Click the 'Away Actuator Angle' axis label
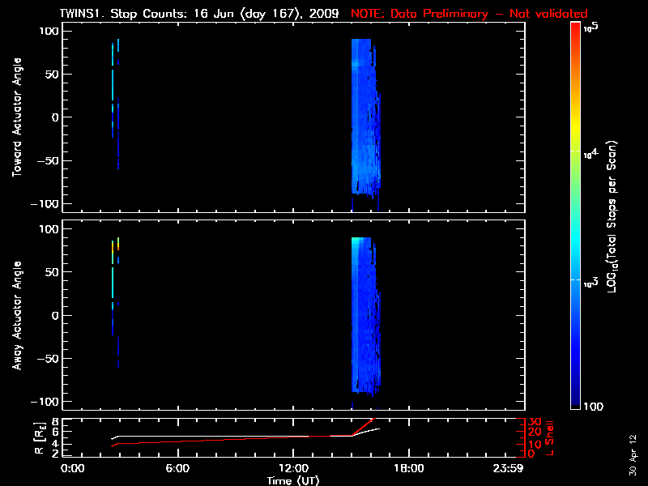This screenshot has height=486, width=648. [16, 316]
